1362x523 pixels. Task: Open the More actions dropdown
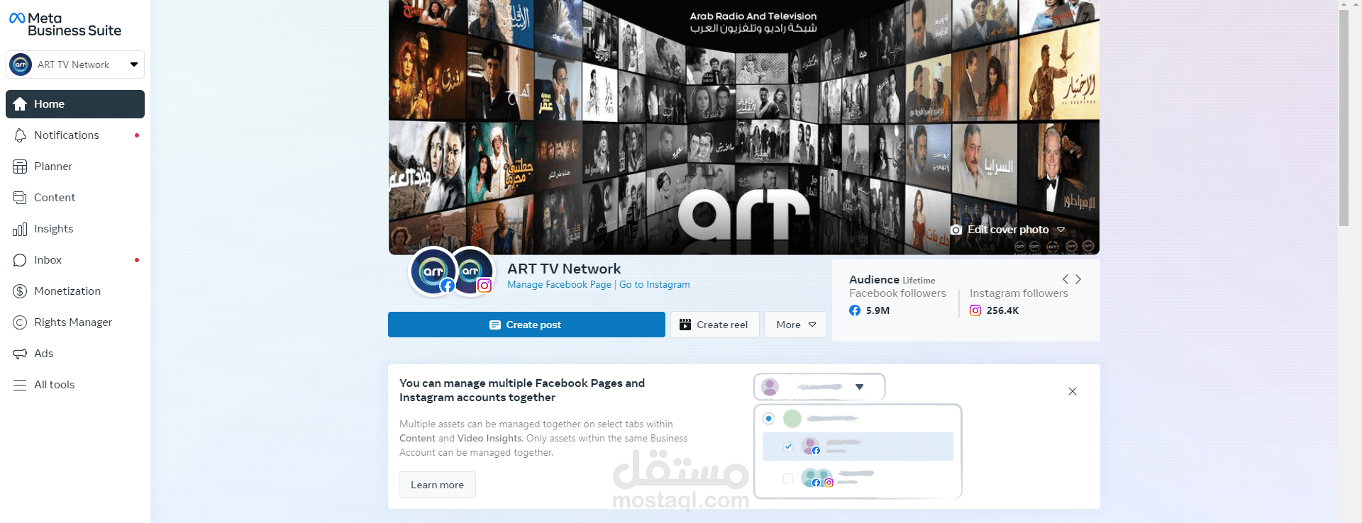click(x=795, y=325)
